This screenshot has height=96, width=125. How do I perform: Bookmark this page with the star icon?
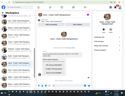coord(114,2)
